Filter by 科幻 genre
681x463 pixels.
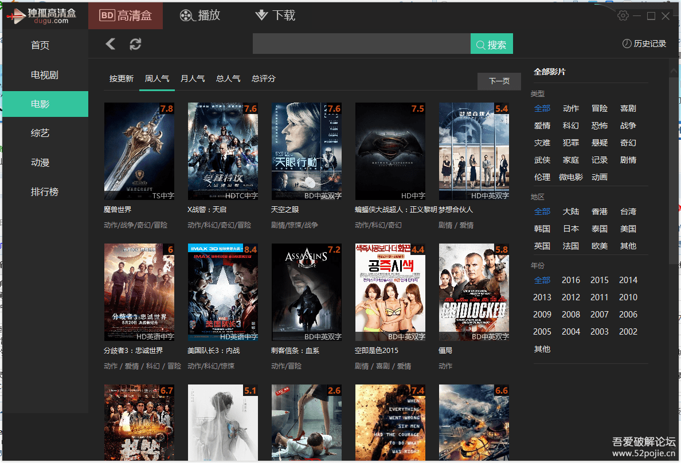(x=571, y=125)
